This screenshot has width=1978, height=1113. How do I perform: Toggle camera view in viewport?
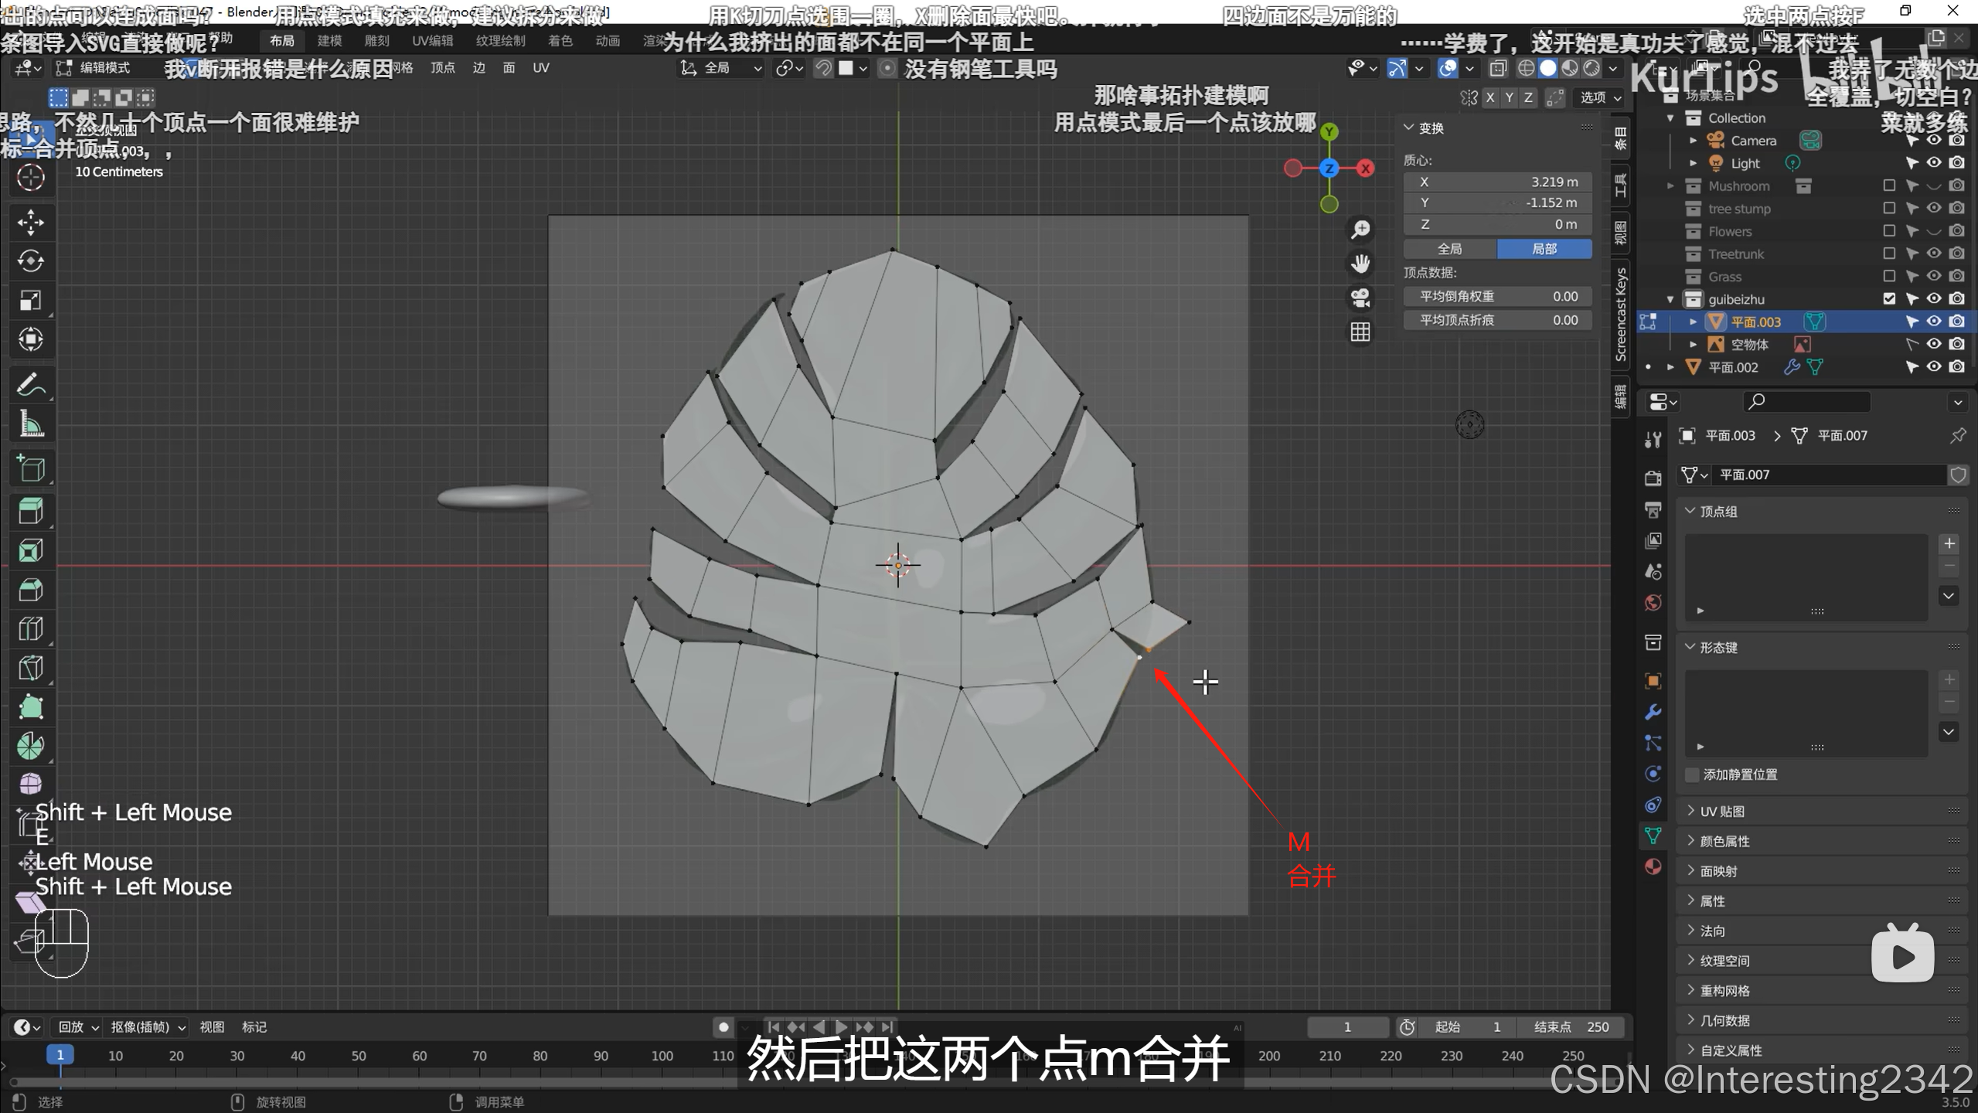(1360, 298)
